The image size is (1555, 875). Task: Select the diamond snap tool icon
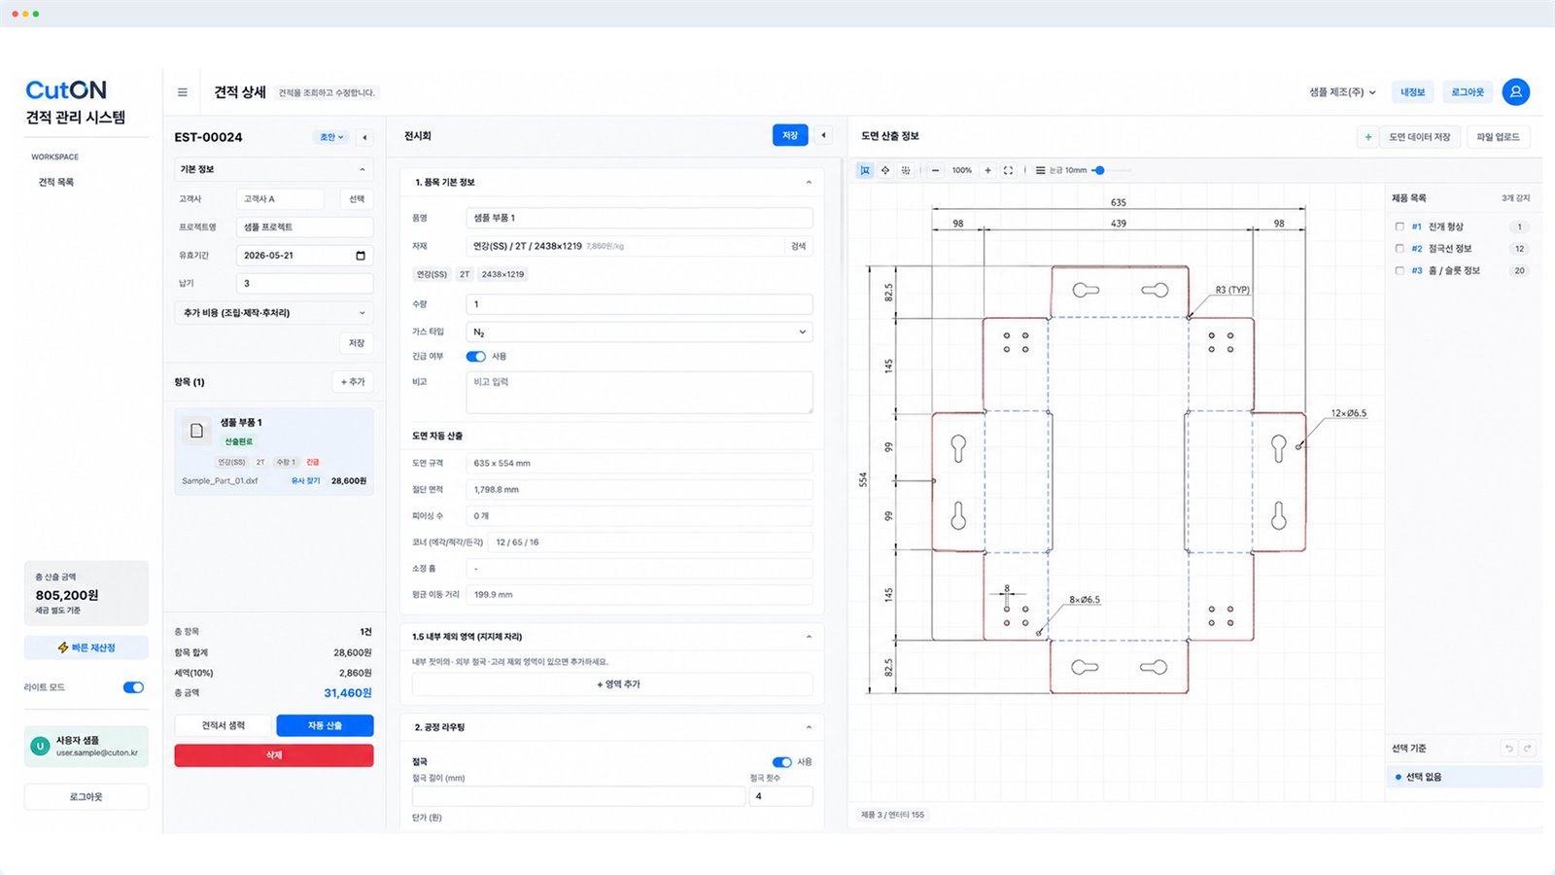coord(885,170)
